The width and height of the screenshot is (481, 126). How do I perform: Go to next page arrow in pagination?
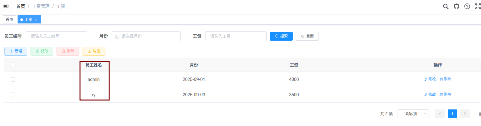point(465,114)
